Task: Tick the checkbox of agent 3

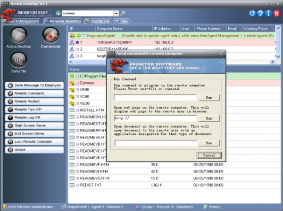Action: [77, 56]
